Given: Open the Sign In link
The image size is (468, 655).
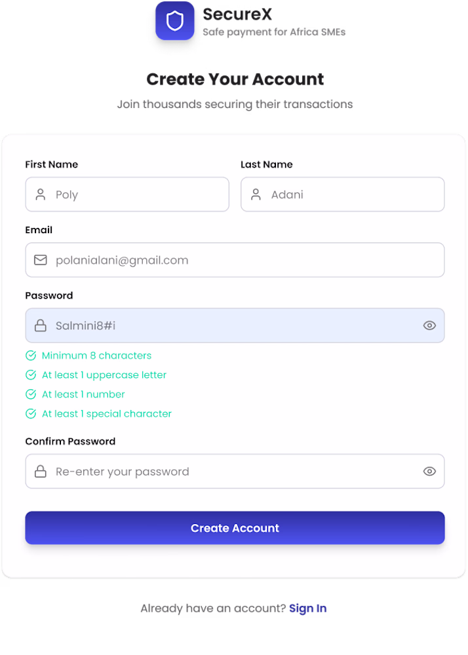Looking at the screenshot, I should [308, 608].
